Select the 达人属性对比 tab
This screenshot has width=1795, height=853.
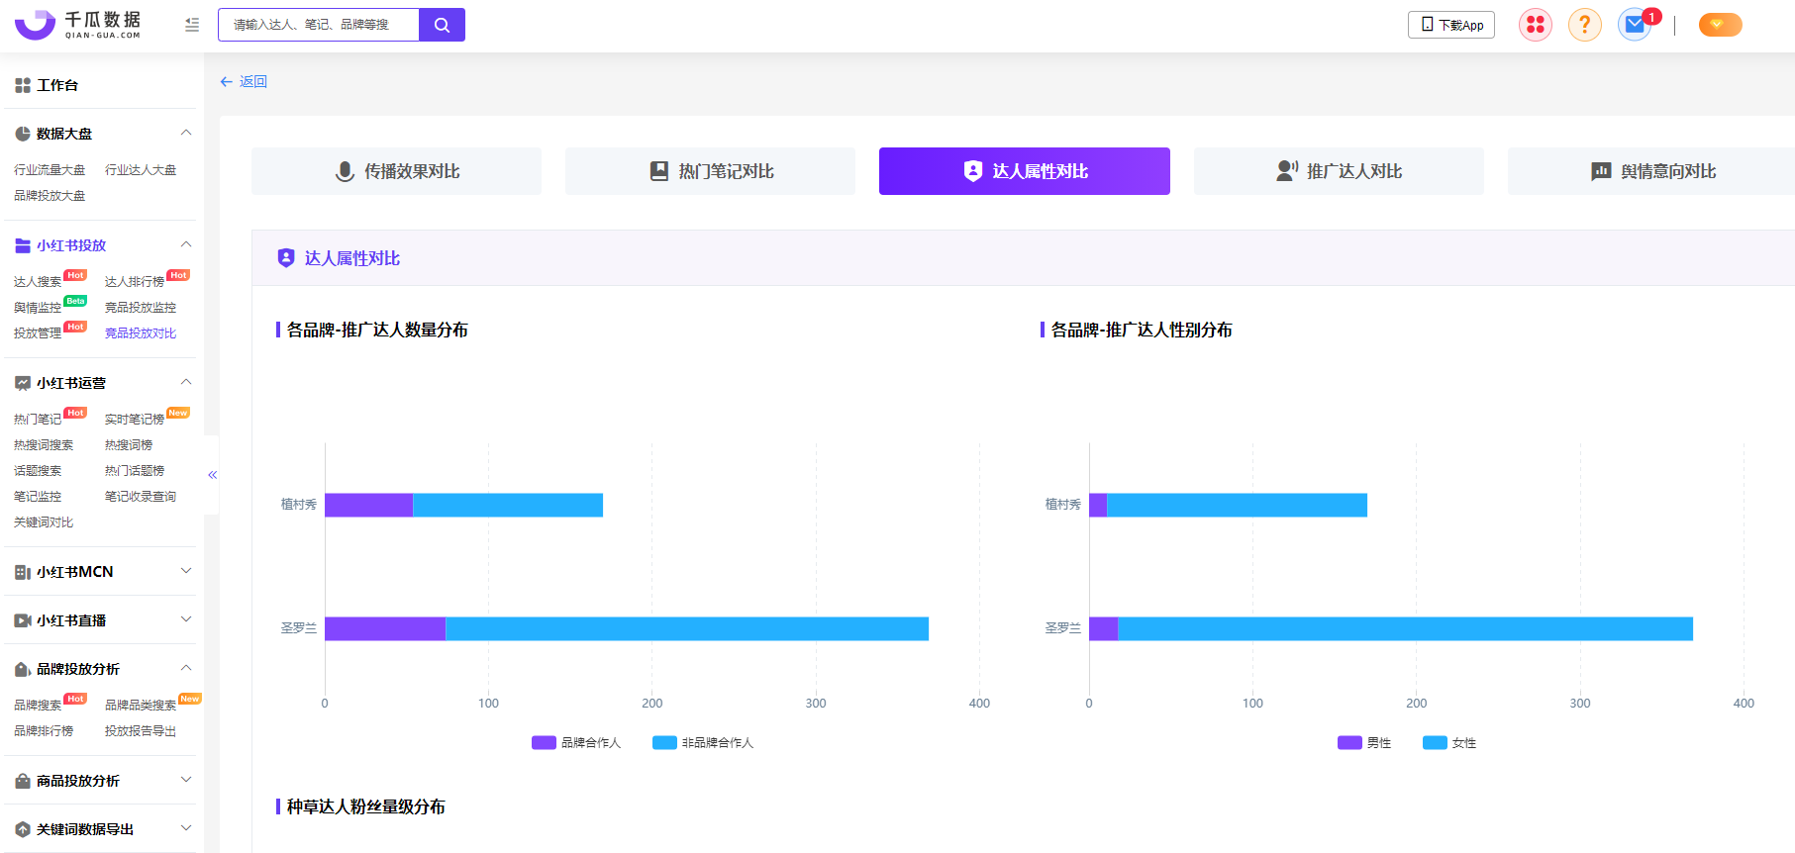tap(1025, 171)
